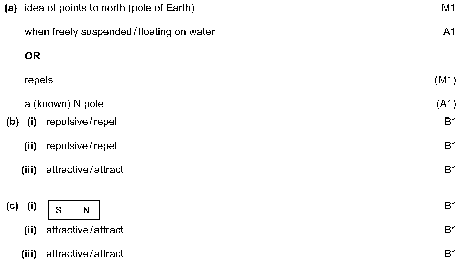Click the "(c)" question label

click(x=12, y=206)
